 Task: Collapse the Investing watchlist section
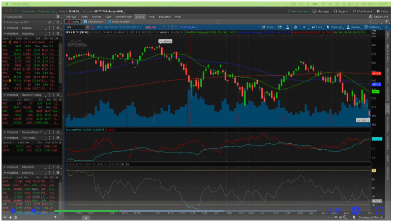5,173
